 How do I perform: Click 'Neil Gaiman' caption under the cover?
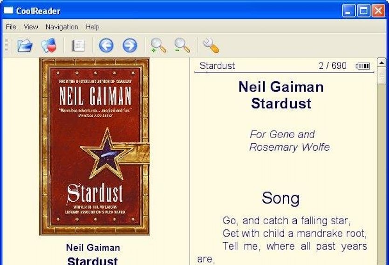tap(93, 247)
